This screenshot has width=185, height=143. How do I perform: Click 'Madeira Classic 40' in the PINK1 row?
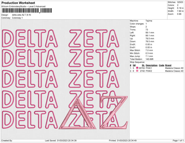[174, 68]
